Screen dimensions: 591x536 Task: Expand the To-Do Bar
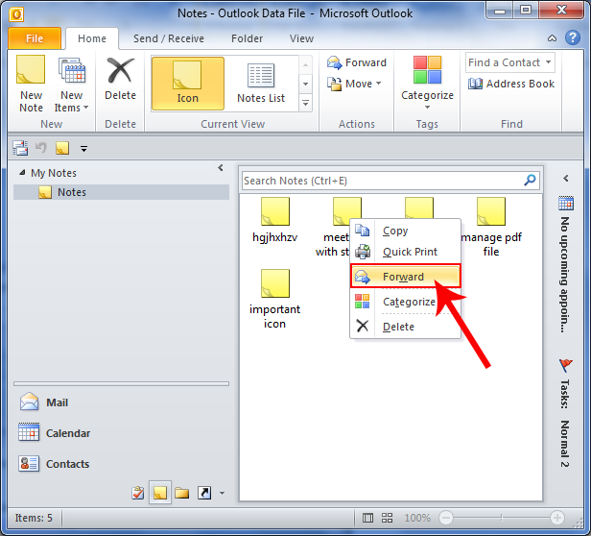[566, 179]
